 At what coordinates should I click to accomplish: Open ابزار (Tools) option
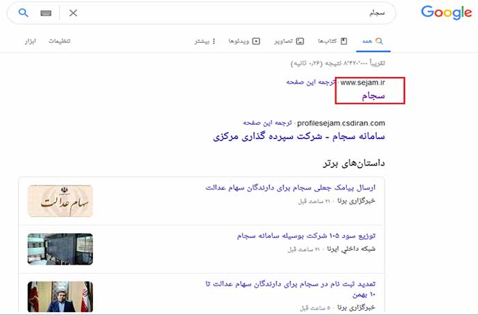click(30, 41)
